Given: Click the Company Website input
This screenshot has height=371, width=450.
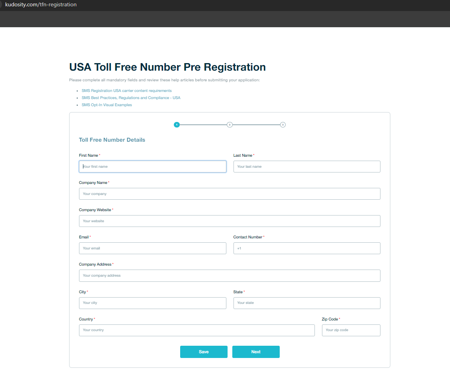Looking at the screenshot, I should (x=230, y=221).
